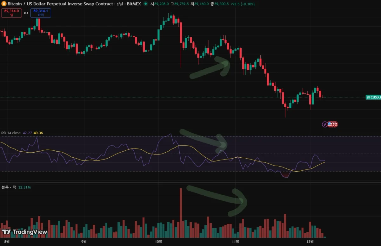Open the RSI 14 close indicator legend
This screenshot has width=381, height=246.
[11, 133]
